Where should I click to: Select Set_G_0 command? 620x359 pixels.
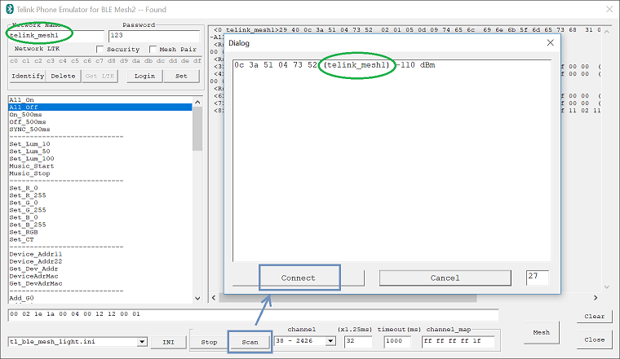pyautogui.click(x=100, y=203)
